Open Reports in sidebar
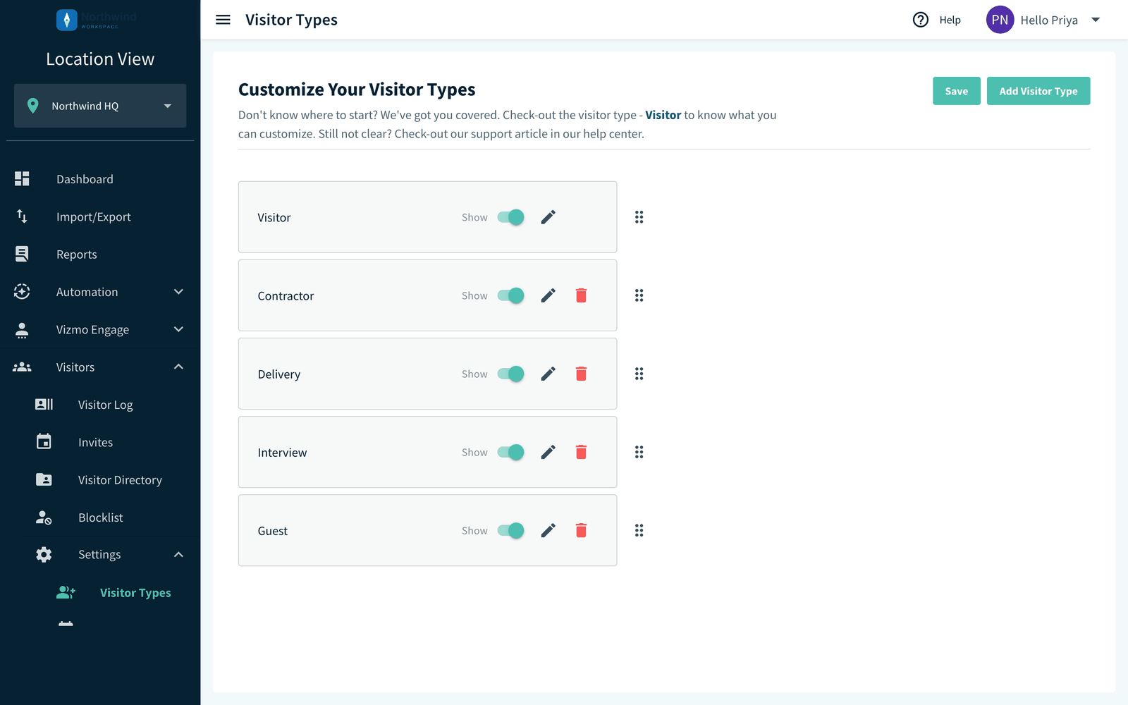 coord(100,255)
